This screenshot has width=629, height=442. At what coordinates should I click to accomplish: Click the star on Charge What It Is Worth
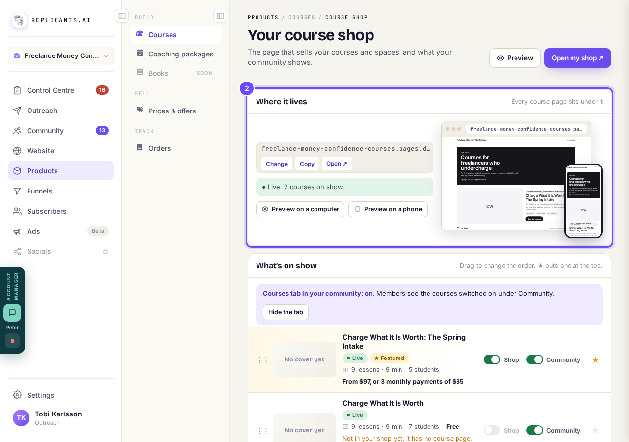pos(595,430)
